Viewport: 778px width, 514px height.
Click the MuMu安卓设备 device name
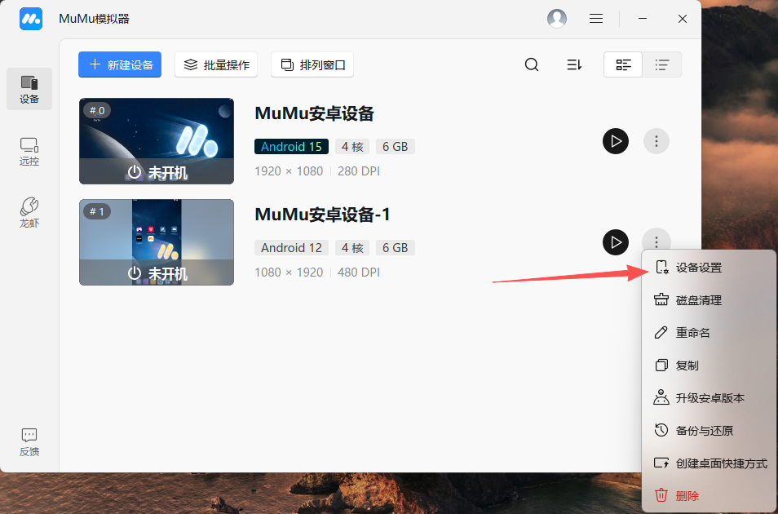pos(314,113)
